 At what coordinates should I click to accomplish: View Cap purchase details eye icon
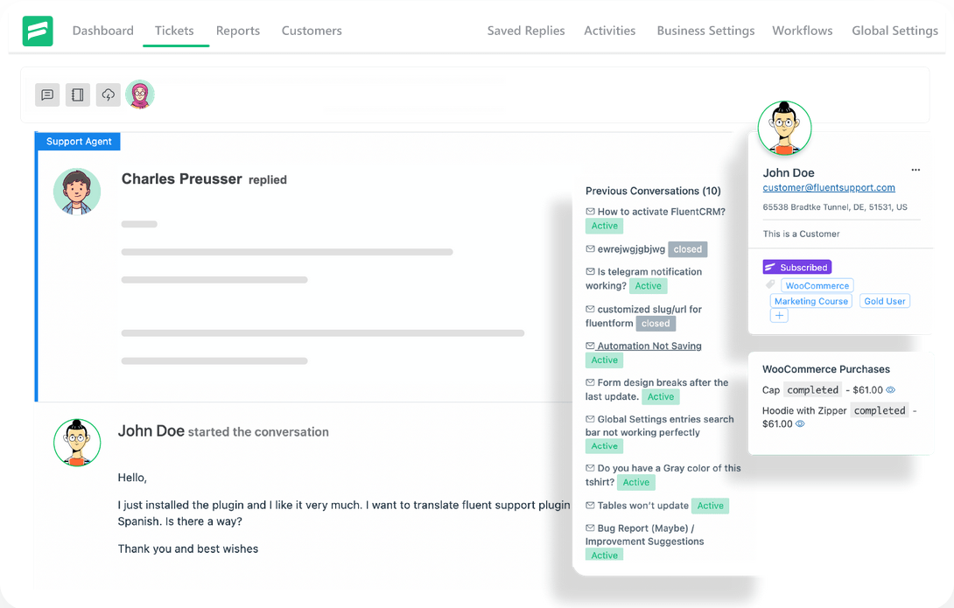pyautogui.click(x=891, y=390)
